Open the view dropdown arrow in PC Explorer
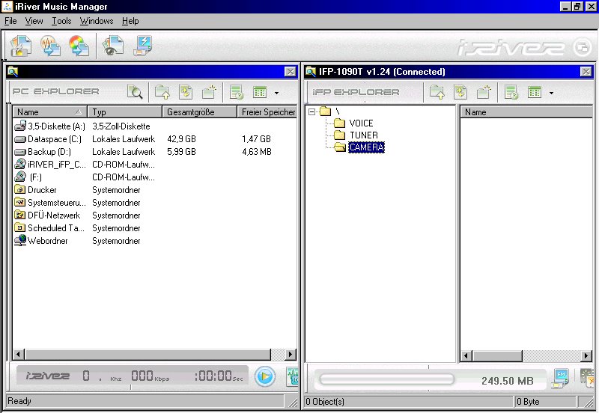Image resolution: width=599 pixels, height=413 pixels. (276, 93)
